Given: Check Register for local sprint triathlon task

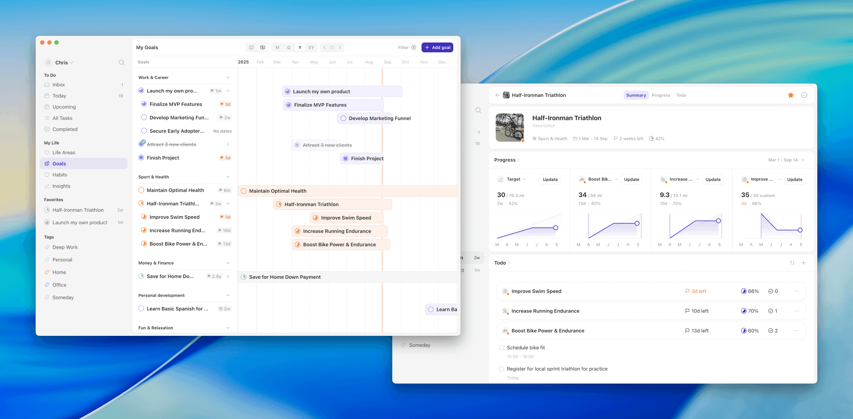Looking at the screenshot, I should click(501, 369).
